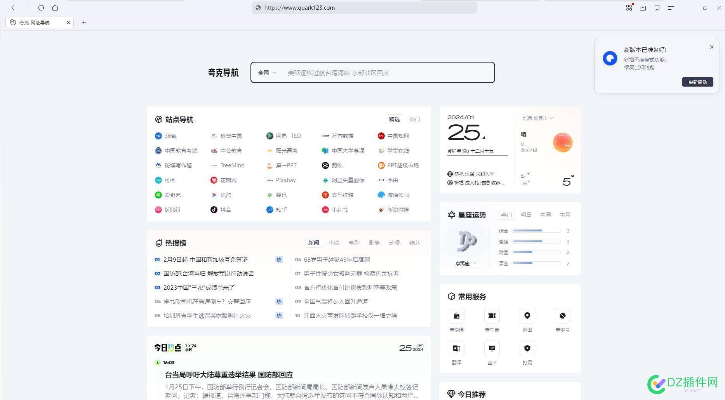
Task: Switch to the 综艺 hot search tab
Action: (x=415, y=243)
